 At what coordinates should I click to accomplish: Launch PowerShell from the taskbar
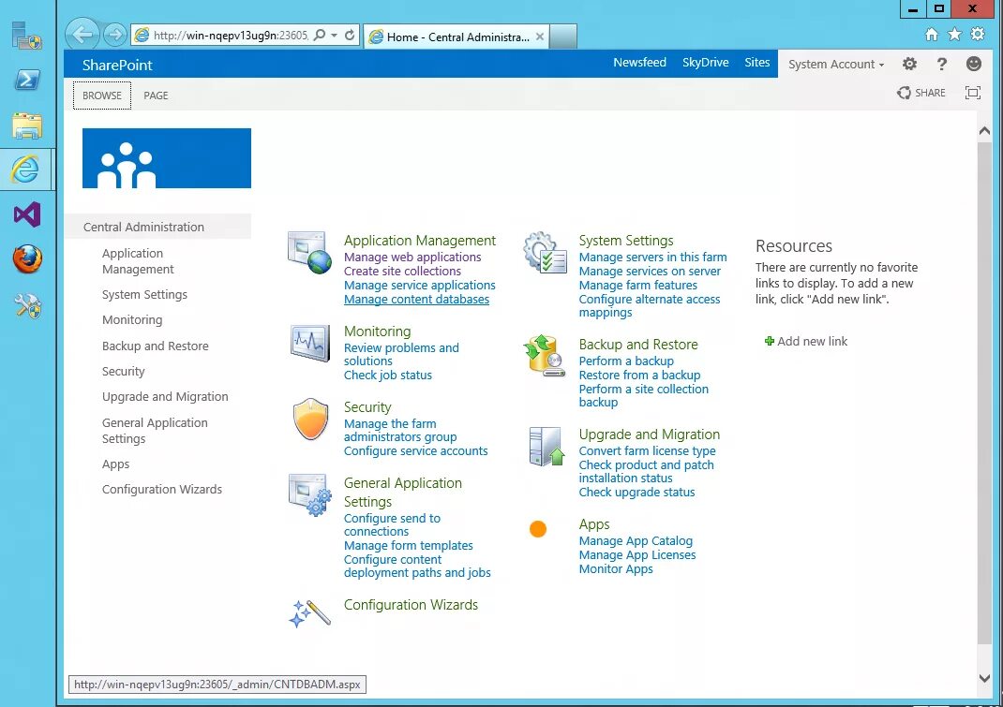pos(27,80)
